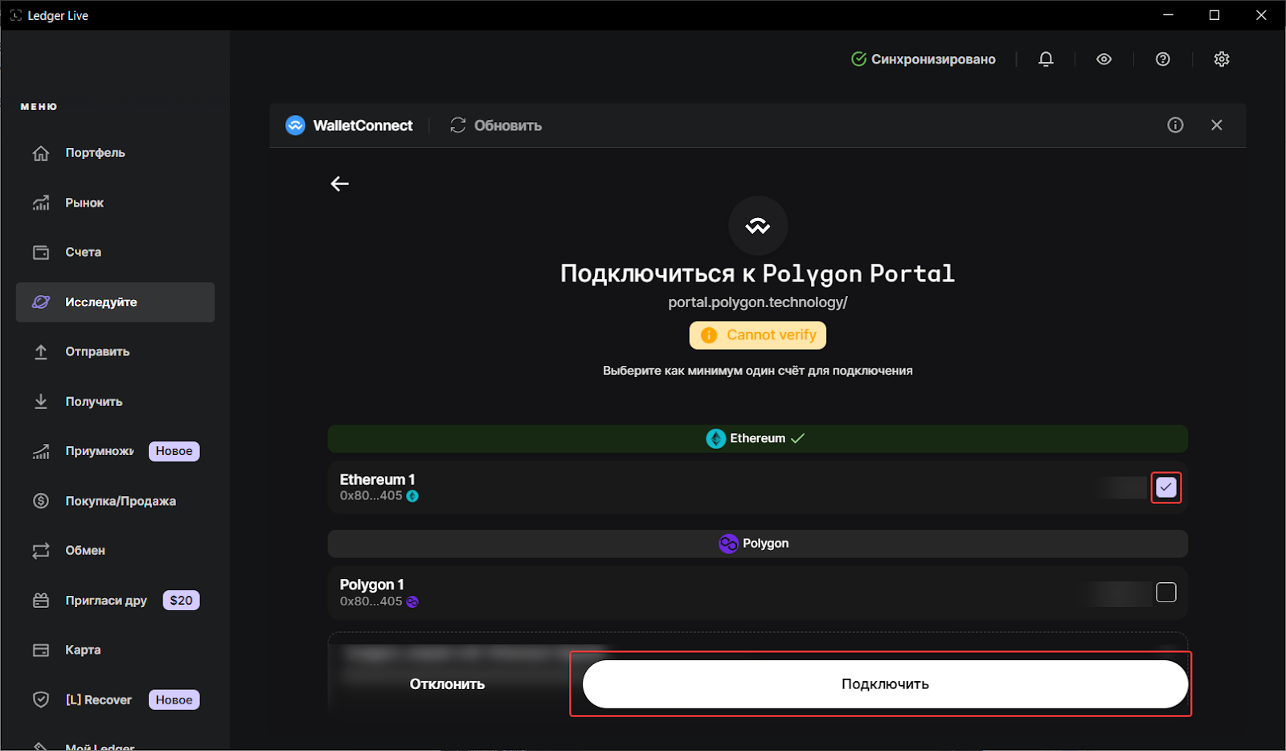Go back with the left arrow
This screenshot has width=1286, height=751.
tap(340, 184)
